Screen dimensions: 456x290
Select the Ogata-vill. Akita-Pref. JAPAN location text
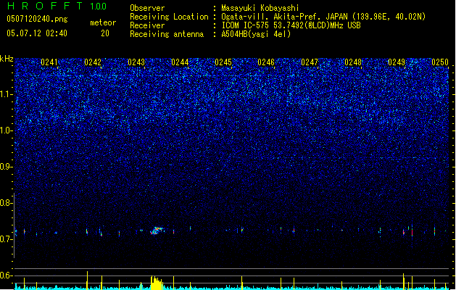323,17
